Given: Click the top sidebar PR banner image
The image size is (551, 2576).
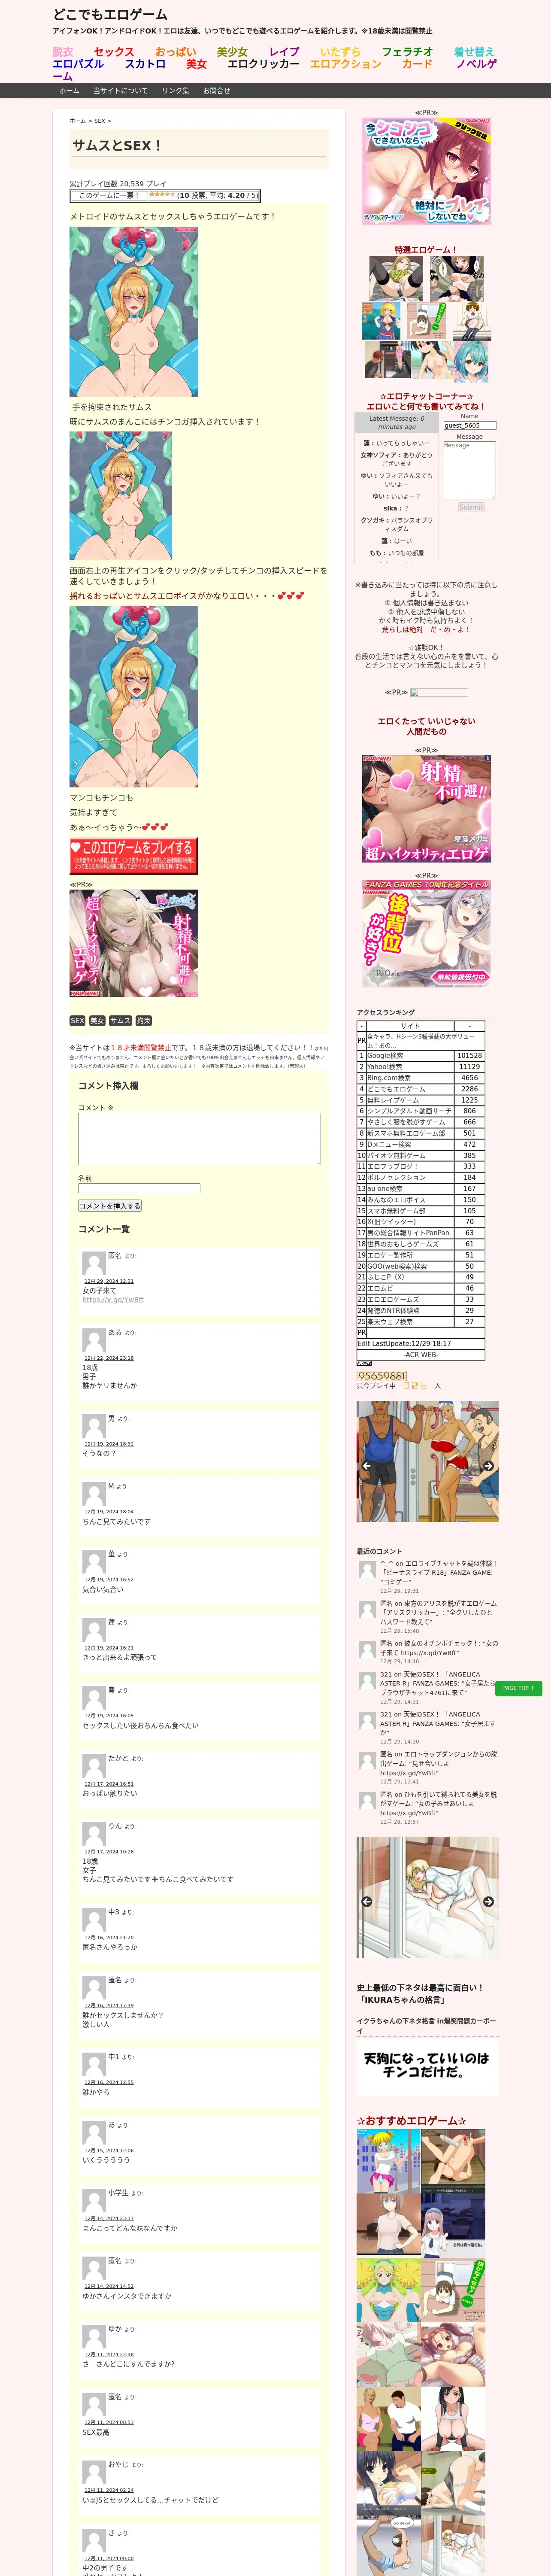Looking at the screenshot, I should (426, 171).
